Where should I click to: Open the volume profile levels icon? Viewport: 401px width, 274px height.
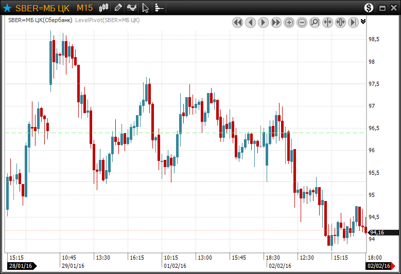(159, 8)
